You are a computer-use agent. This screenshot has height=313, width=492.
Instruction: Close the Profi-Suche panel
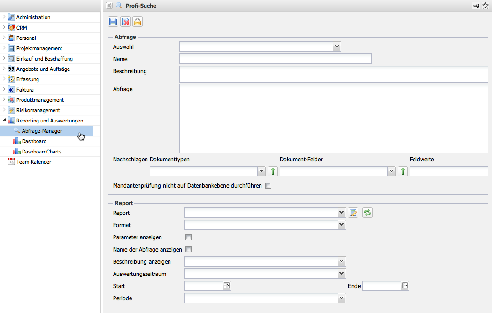[x=109, y=6]
